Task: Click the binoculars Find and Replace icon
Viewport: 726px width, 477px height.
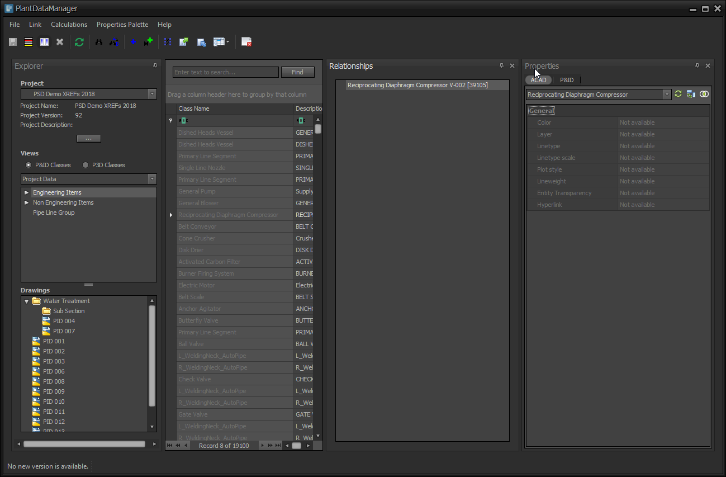Action: coord(114,42)
